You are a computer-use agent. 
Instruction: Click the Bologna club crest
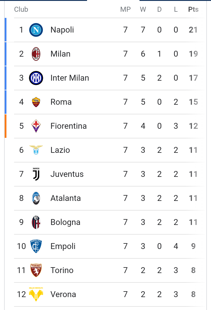tap(36, 222)
